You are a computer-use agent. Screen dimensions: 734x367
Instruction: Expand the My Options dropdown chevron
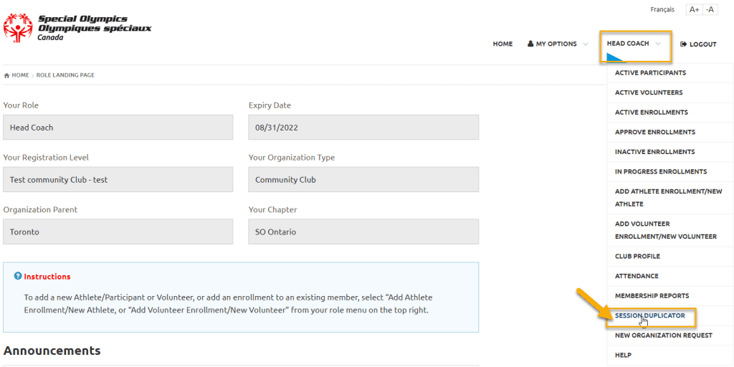click(585, 44)
